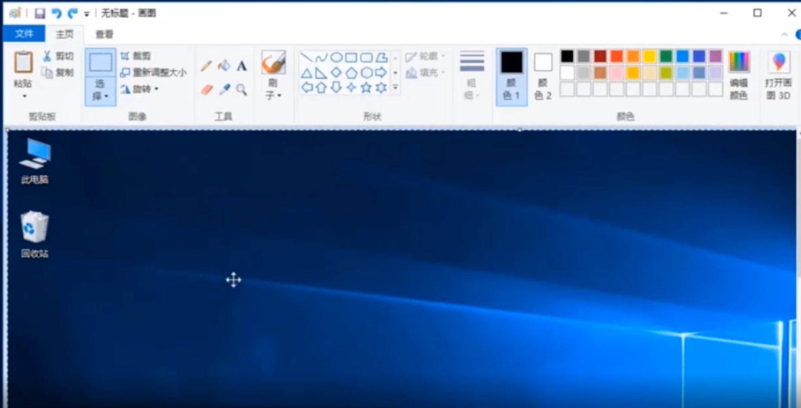Open the Rotate (旋转) dropdown

139,89
